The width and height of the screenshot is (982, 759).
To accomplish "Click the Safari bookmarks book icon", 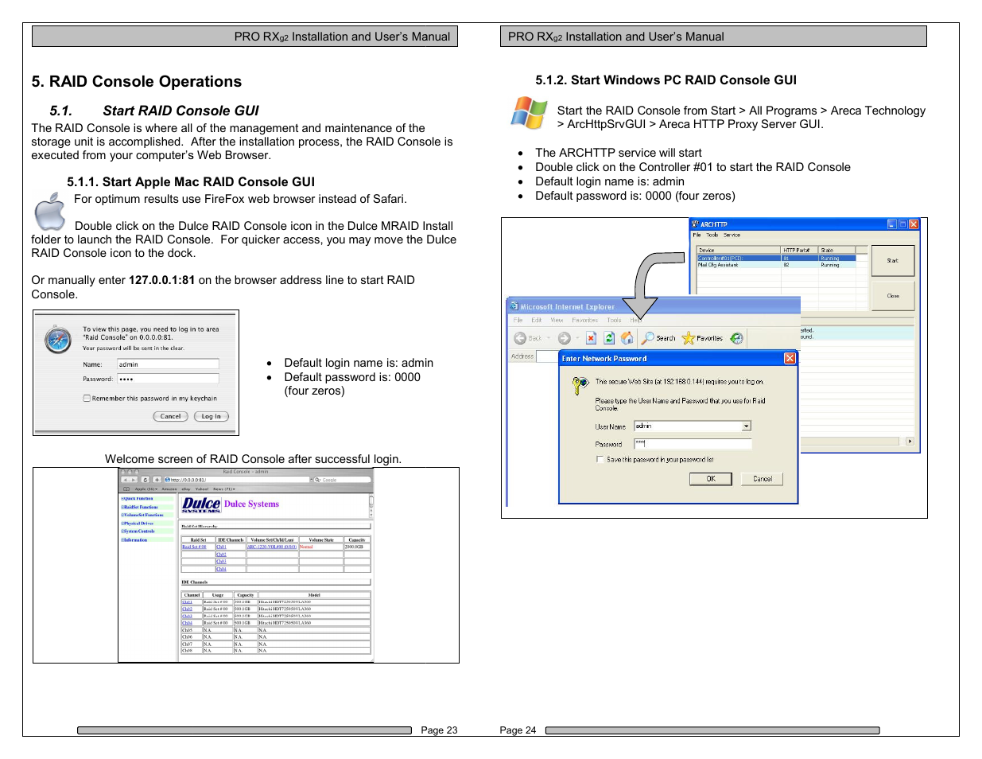I will pos(126,489).
